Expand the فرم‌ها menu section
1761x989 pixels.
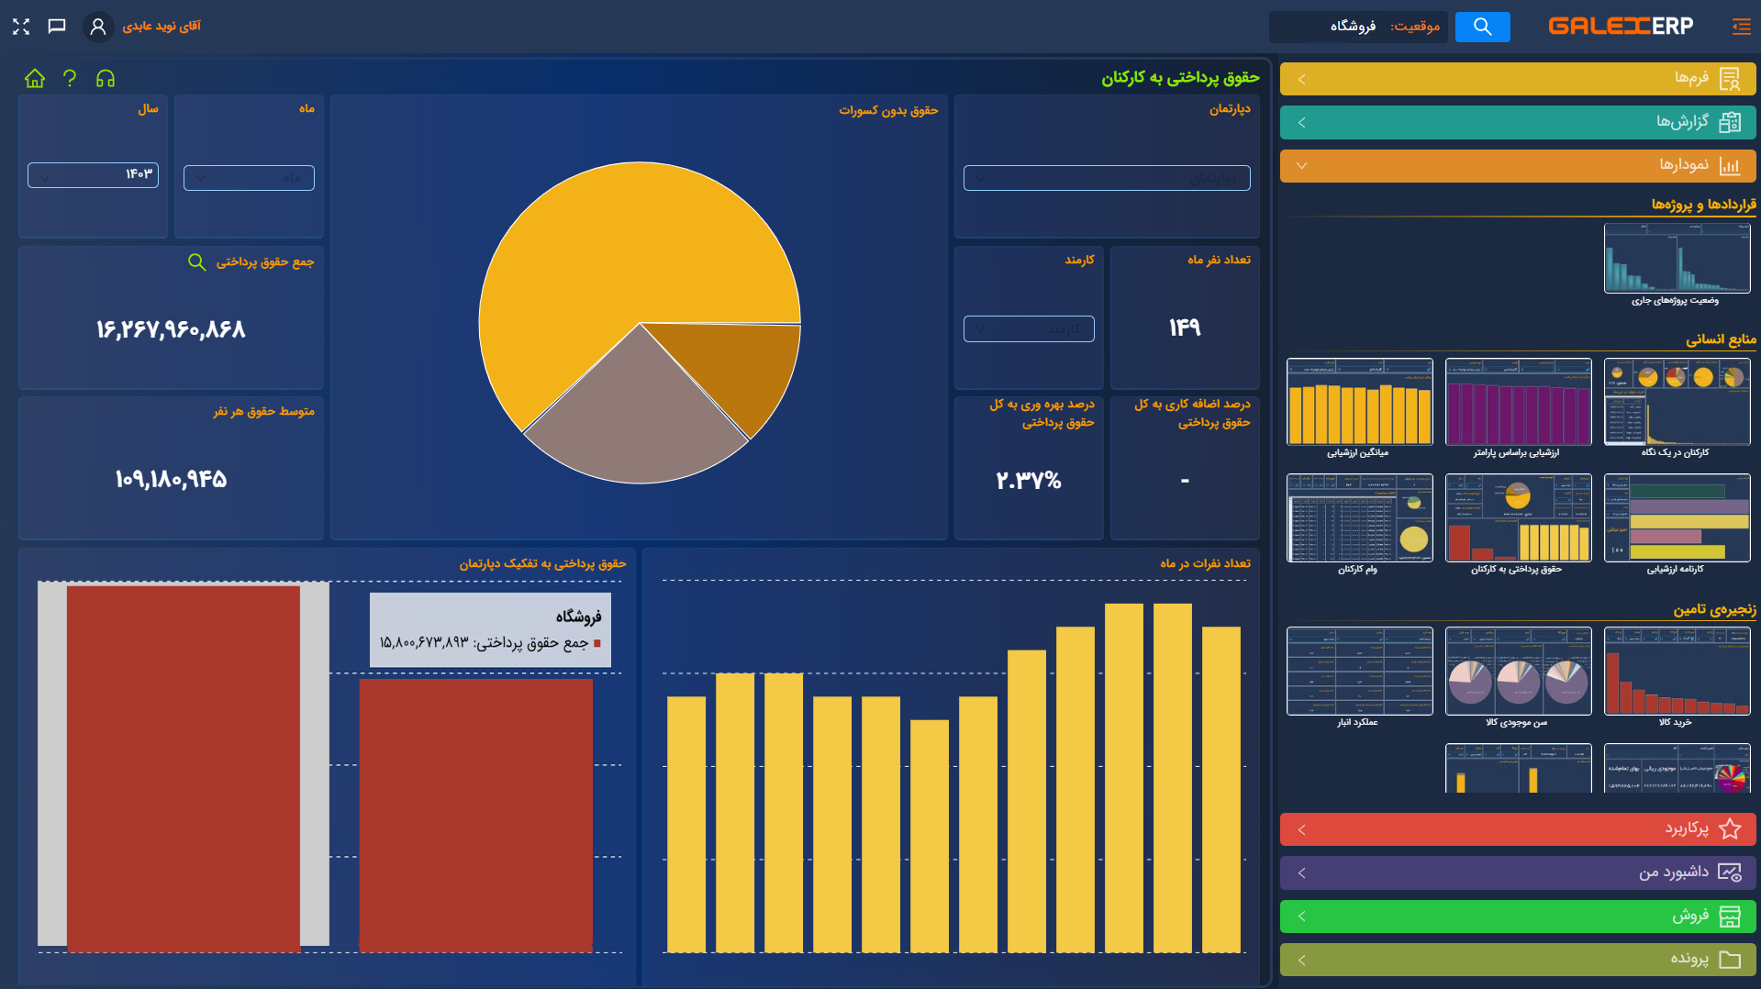coord(1518,79)
